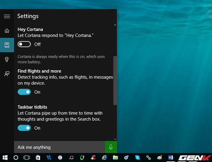Toggle Hey Cortana switch on
This screenshot has width=212, height=162.
pos(24,44)
